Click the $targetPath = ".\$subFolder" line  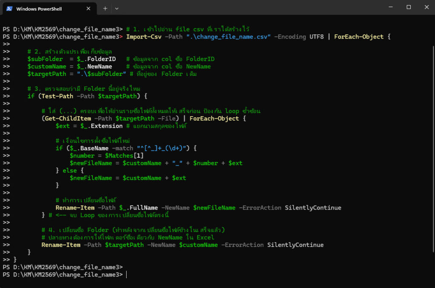tap(76, 74)
